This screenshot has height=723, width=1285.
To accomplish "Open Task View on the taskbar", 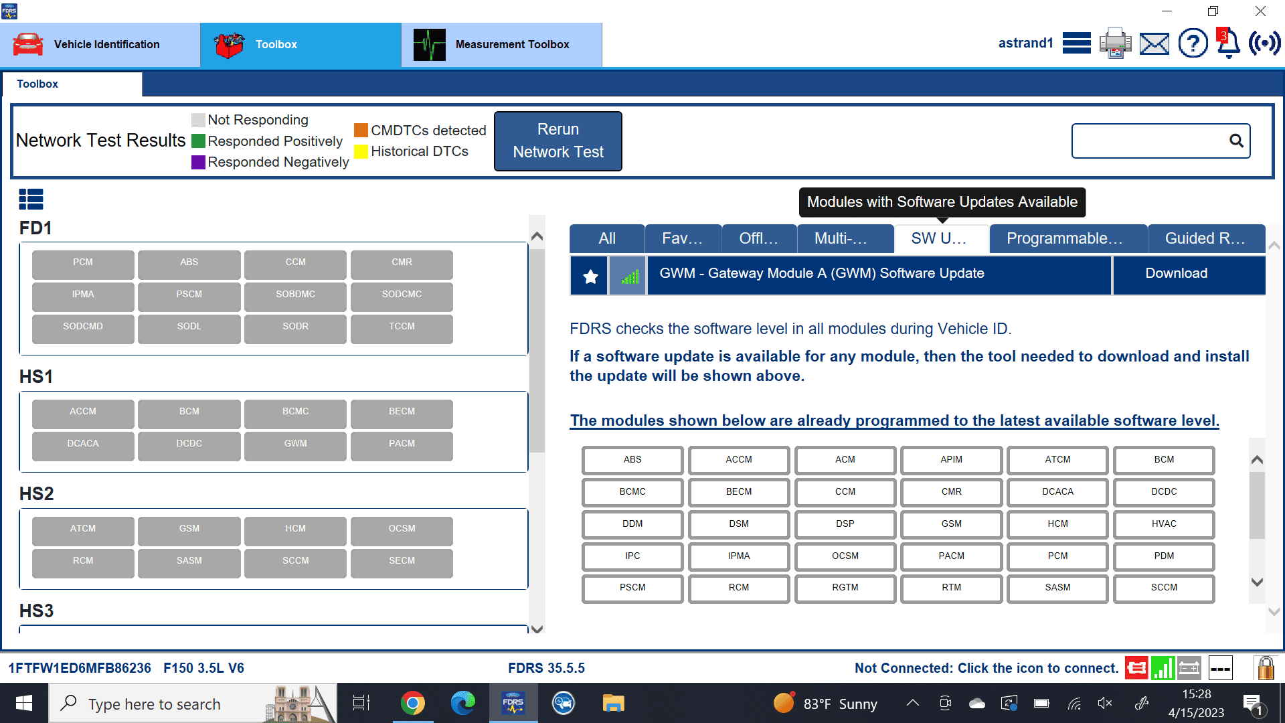I will pyautogui.click(x=361, y=703).
